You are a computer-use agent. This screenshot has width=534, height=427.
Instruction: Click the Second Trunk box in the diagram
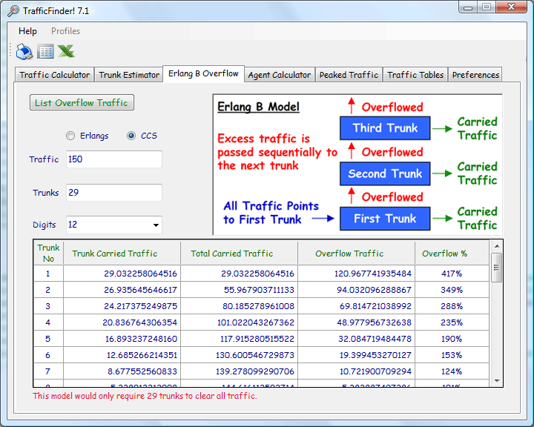point(385,173)
